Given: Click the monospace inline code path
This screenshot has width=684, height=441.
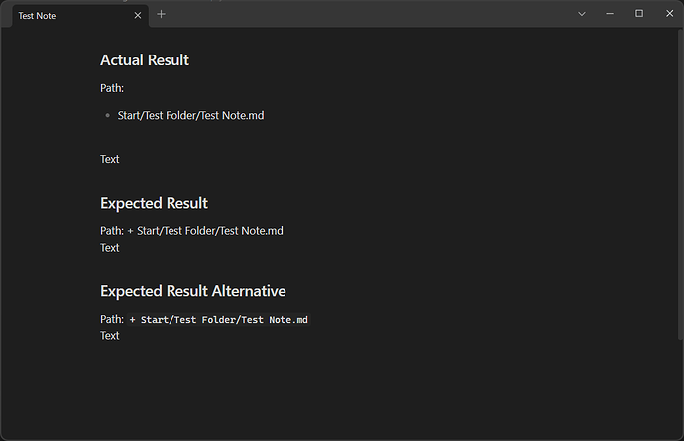Looking at the screenshot, I should pyautogui.click(x=218, y=319).
